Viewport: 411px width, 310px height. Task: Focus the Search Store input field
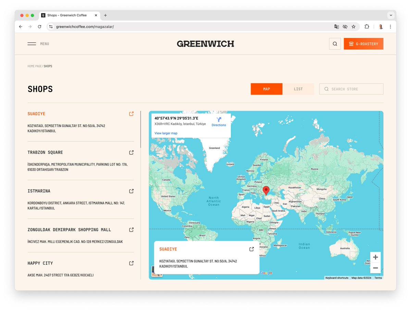click(351, 89)
